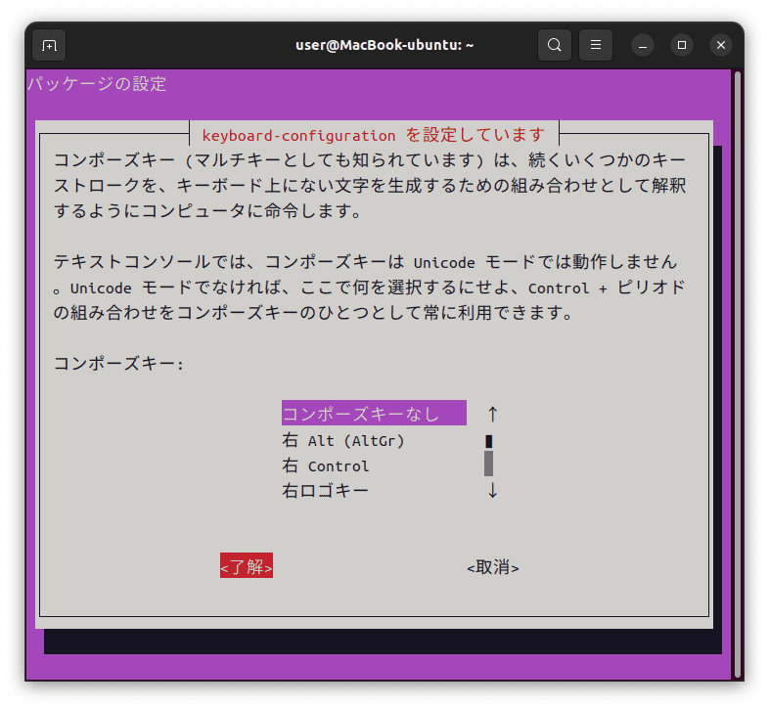This screenshot has width=769, height=709.
Task: Click the コンポーズキー: label
Action: pyautogui.click(x=118, y=364)
